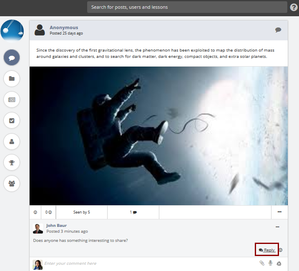The height and width of the screenshot is (271, 299).
Task: Open the newspaper sidebar icon
Action: click(x=12, y=99)
